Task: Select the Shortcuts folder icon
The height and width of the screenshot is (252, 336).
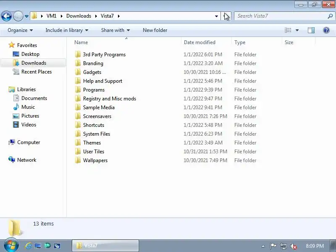Action: tap(78, 125)
